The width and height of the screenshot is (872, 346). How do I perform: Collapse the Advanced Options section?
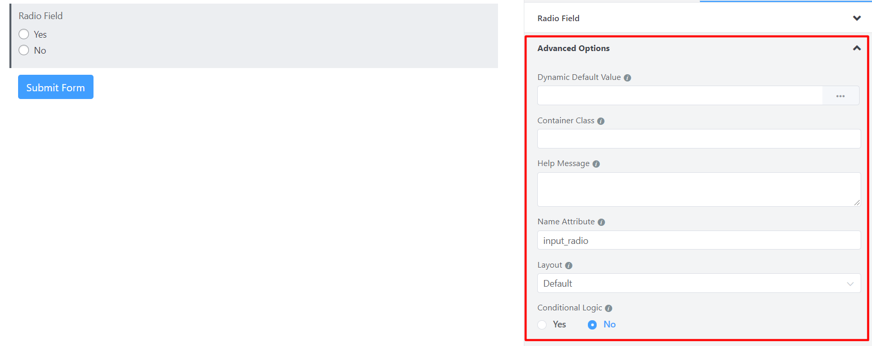point(857,48)
